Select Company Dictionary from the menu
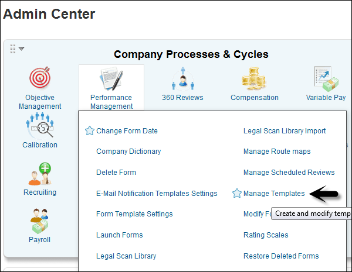 click(x=128, y=152)
